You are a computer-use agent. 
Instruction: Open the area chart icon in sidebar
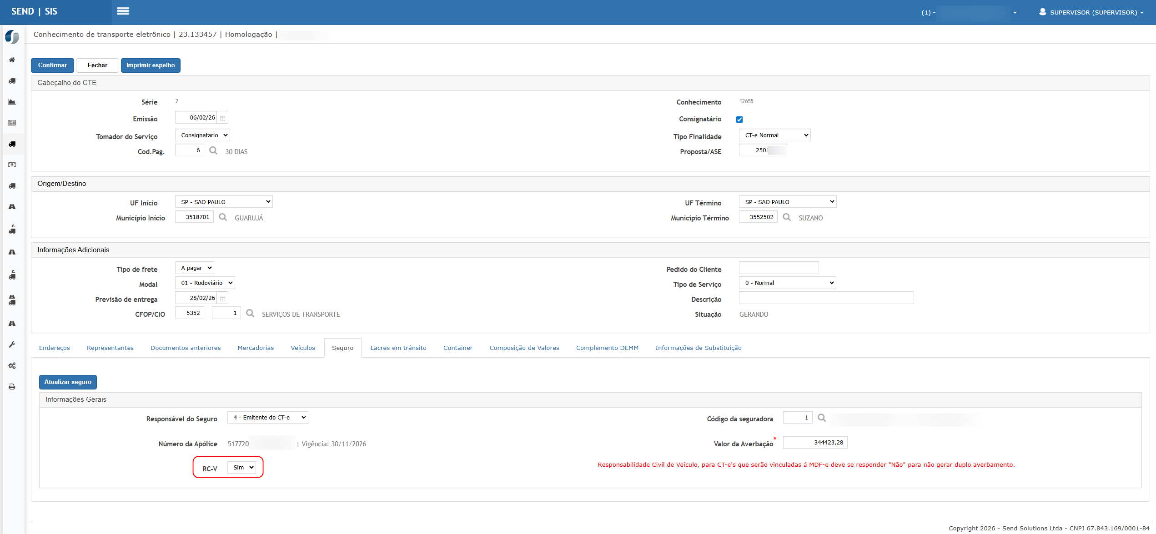pyautogui.click(x=12, y=102)
